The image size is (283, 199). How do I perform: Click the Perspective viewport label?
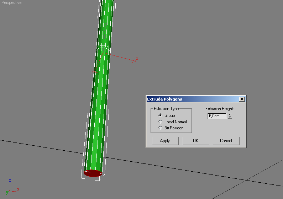[11, 2]
